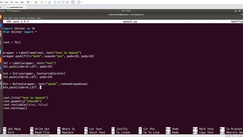
Task: Click the Get Help shortcut in nano footer
Action: click(12, 129)
